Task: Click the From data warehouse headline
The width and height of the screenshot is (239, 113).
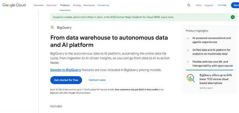Action: (109, 41)
